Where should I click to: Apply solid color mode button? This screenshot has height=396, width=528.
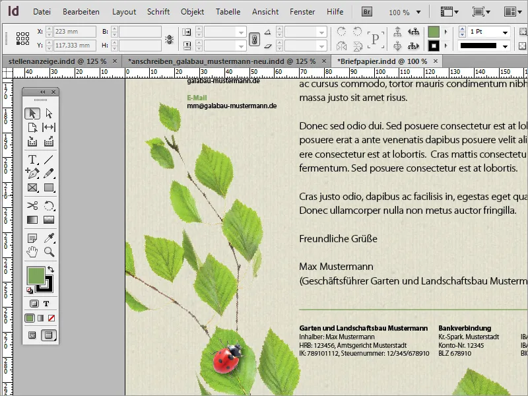30,318
